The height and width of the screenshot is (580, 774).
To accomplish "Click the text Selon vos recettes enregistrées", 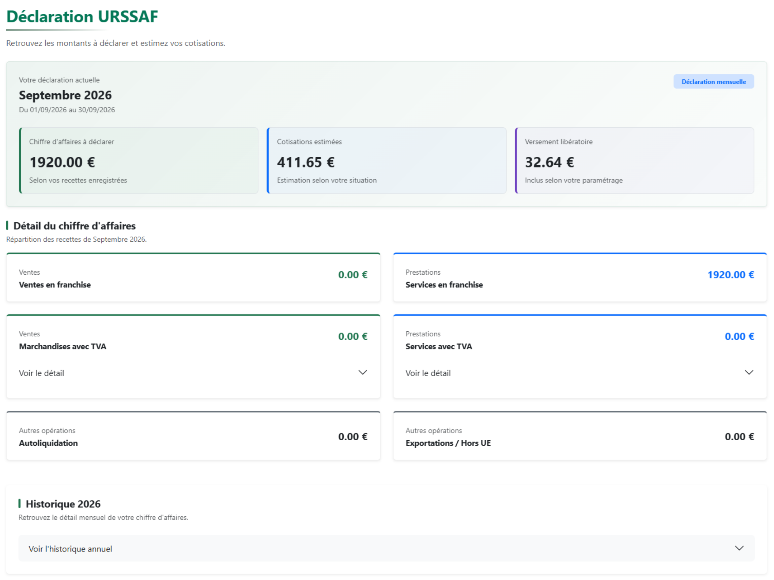I will [78, 180].
